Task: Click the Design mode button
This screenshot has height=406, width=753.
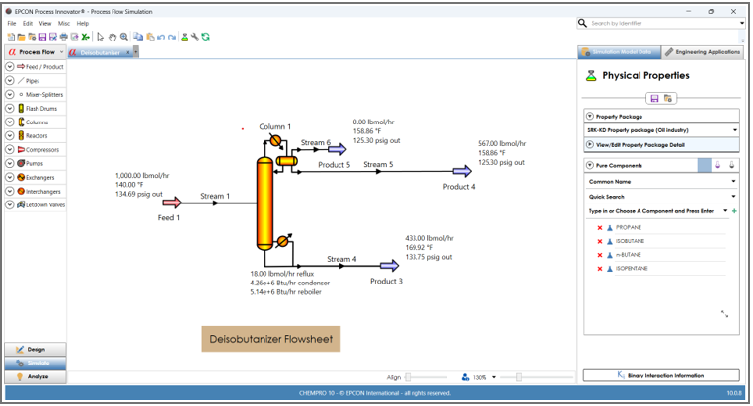Action: 36,350
